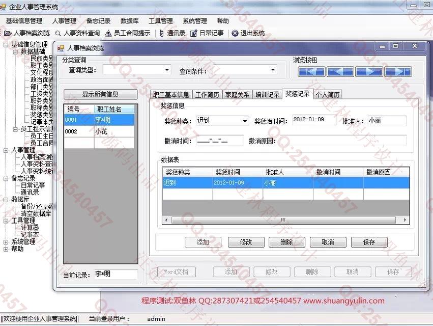Collapse the 工具管理 tree node
The image size is (433, 326).
click(6, 221)
